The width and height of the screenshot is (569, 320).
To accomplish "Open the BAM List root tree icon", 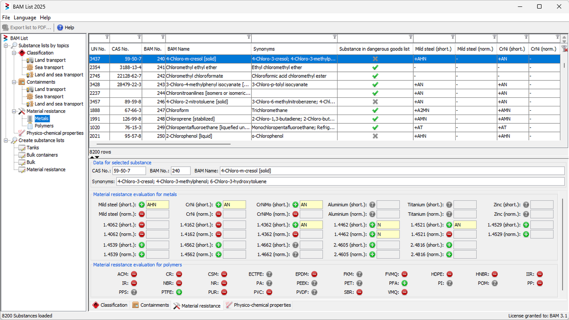I will [6, 38].
